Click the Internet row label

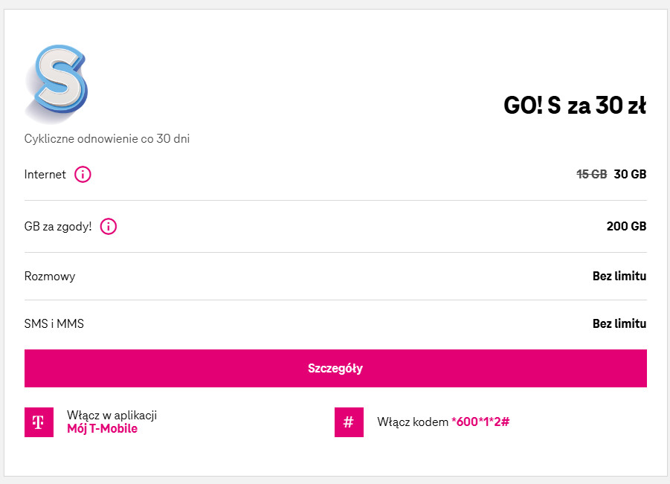45,175
